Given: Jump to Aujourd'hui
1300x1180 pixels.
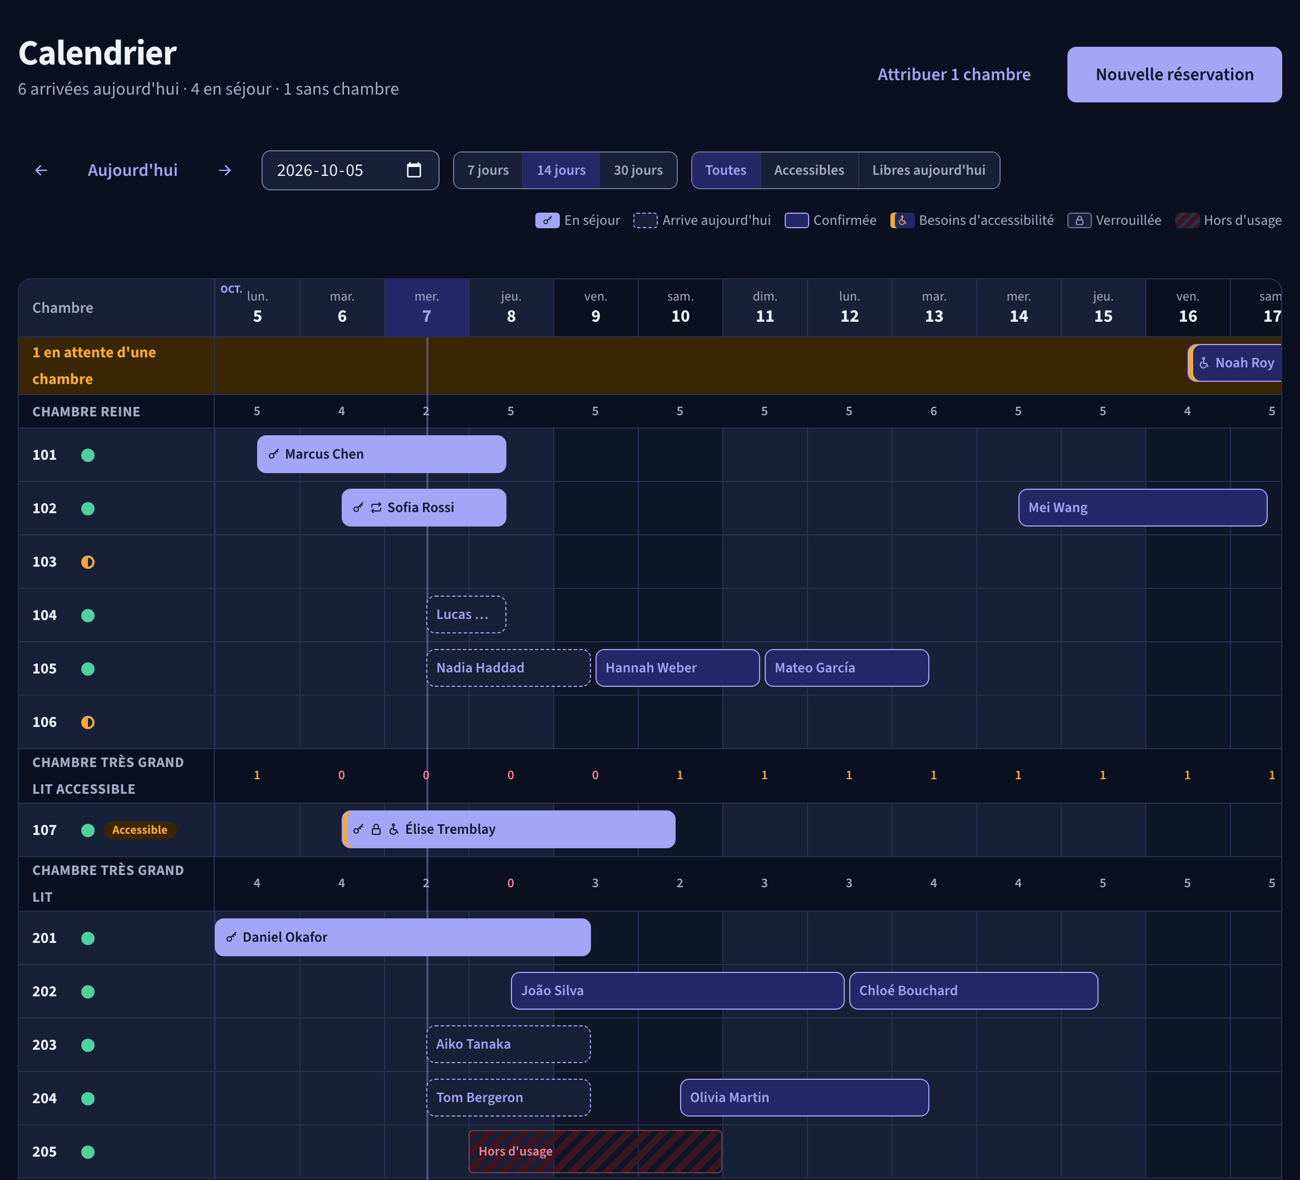Looking at the screenshot, I should coord(133,170).
